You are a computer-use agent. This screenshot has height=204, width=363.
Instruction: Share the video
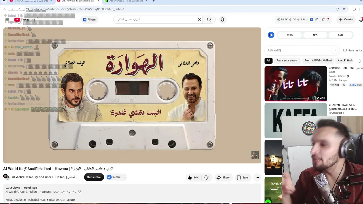(223, 177)
